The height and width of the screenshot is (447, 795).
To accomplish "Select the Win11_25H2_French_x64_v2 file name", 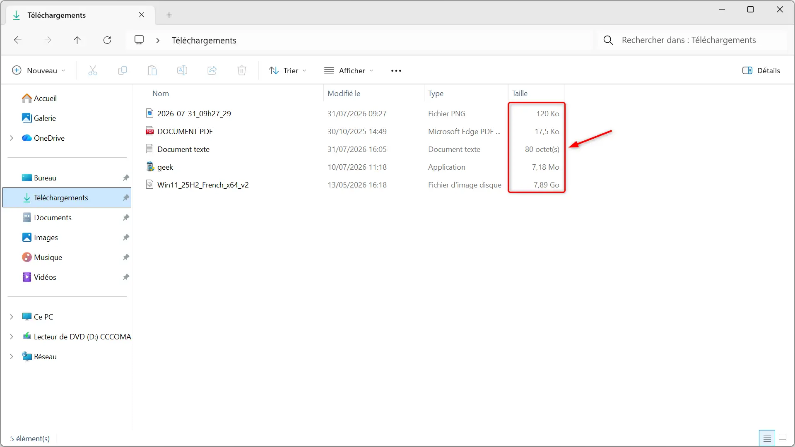I will pyautogui.click(x=203, y=185).
